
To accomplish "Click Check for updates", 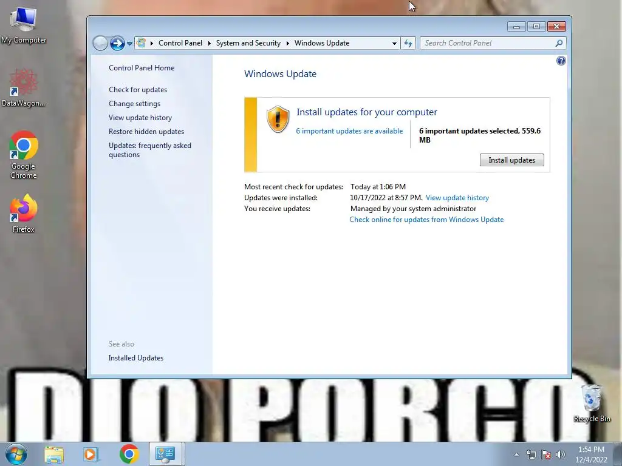I will (138, 90).
